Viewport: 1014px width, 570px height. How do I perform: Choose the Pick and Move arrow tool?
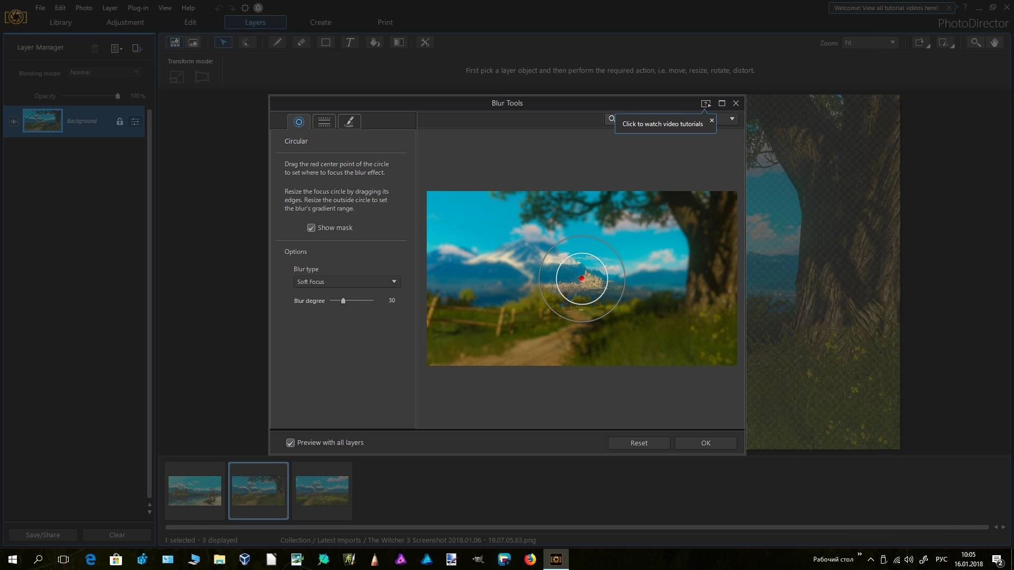click(223, 42)
